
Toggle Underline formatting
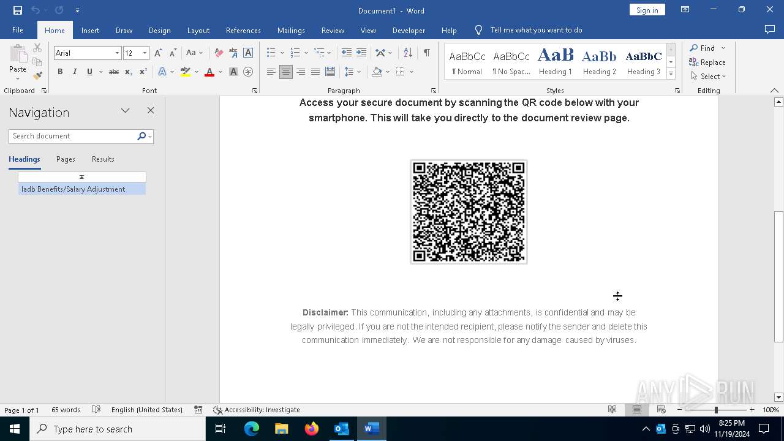point(89,72)
